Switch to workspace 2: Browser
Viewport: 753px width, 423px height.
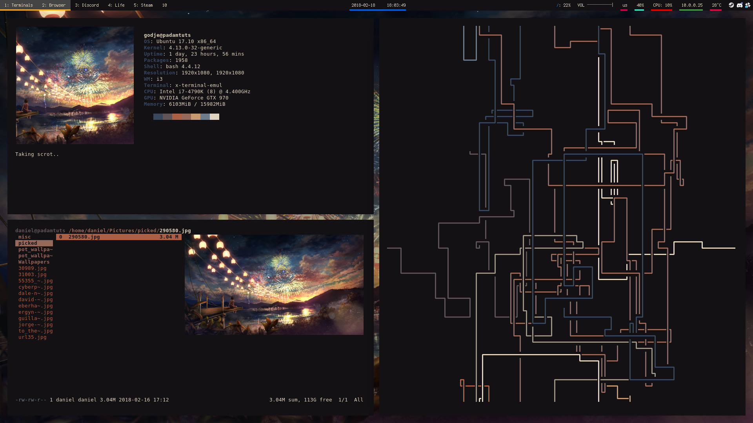tap(54, 5)
